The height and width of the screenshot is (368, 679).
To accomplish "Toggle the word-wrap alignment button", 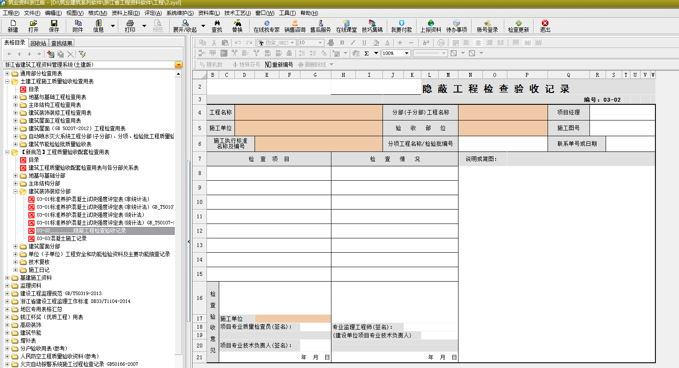I will click(455, 43).
